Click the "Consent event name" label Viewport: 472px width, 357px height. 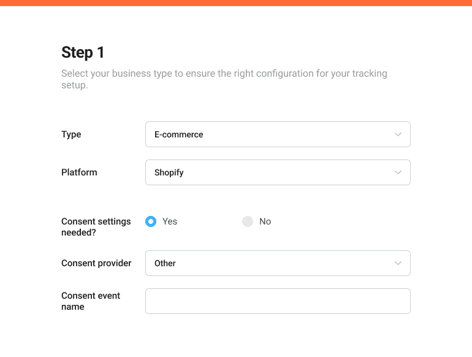click(91, 301)
